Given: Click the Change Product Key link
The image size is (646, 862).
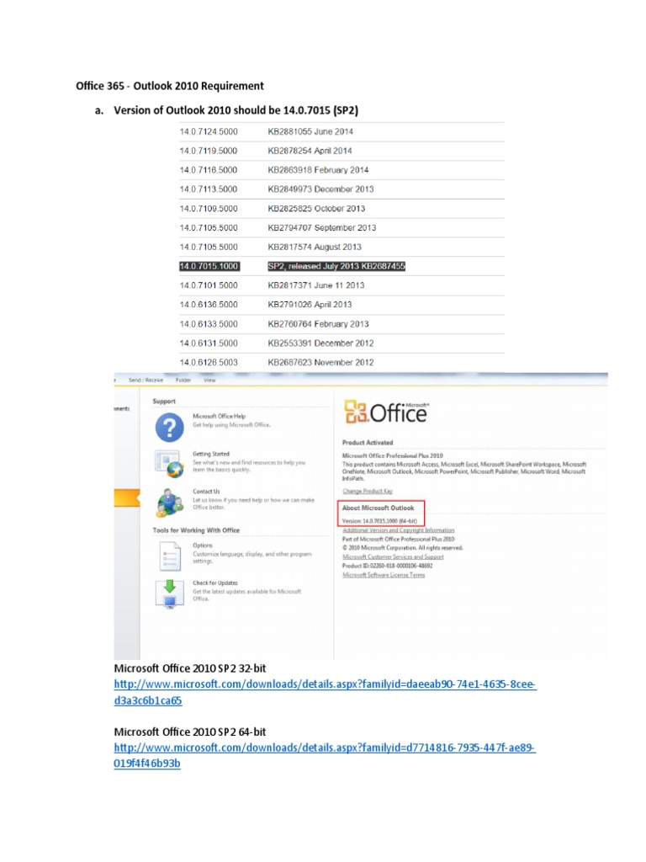Looking at the screenshot, I should pos(368,491).
